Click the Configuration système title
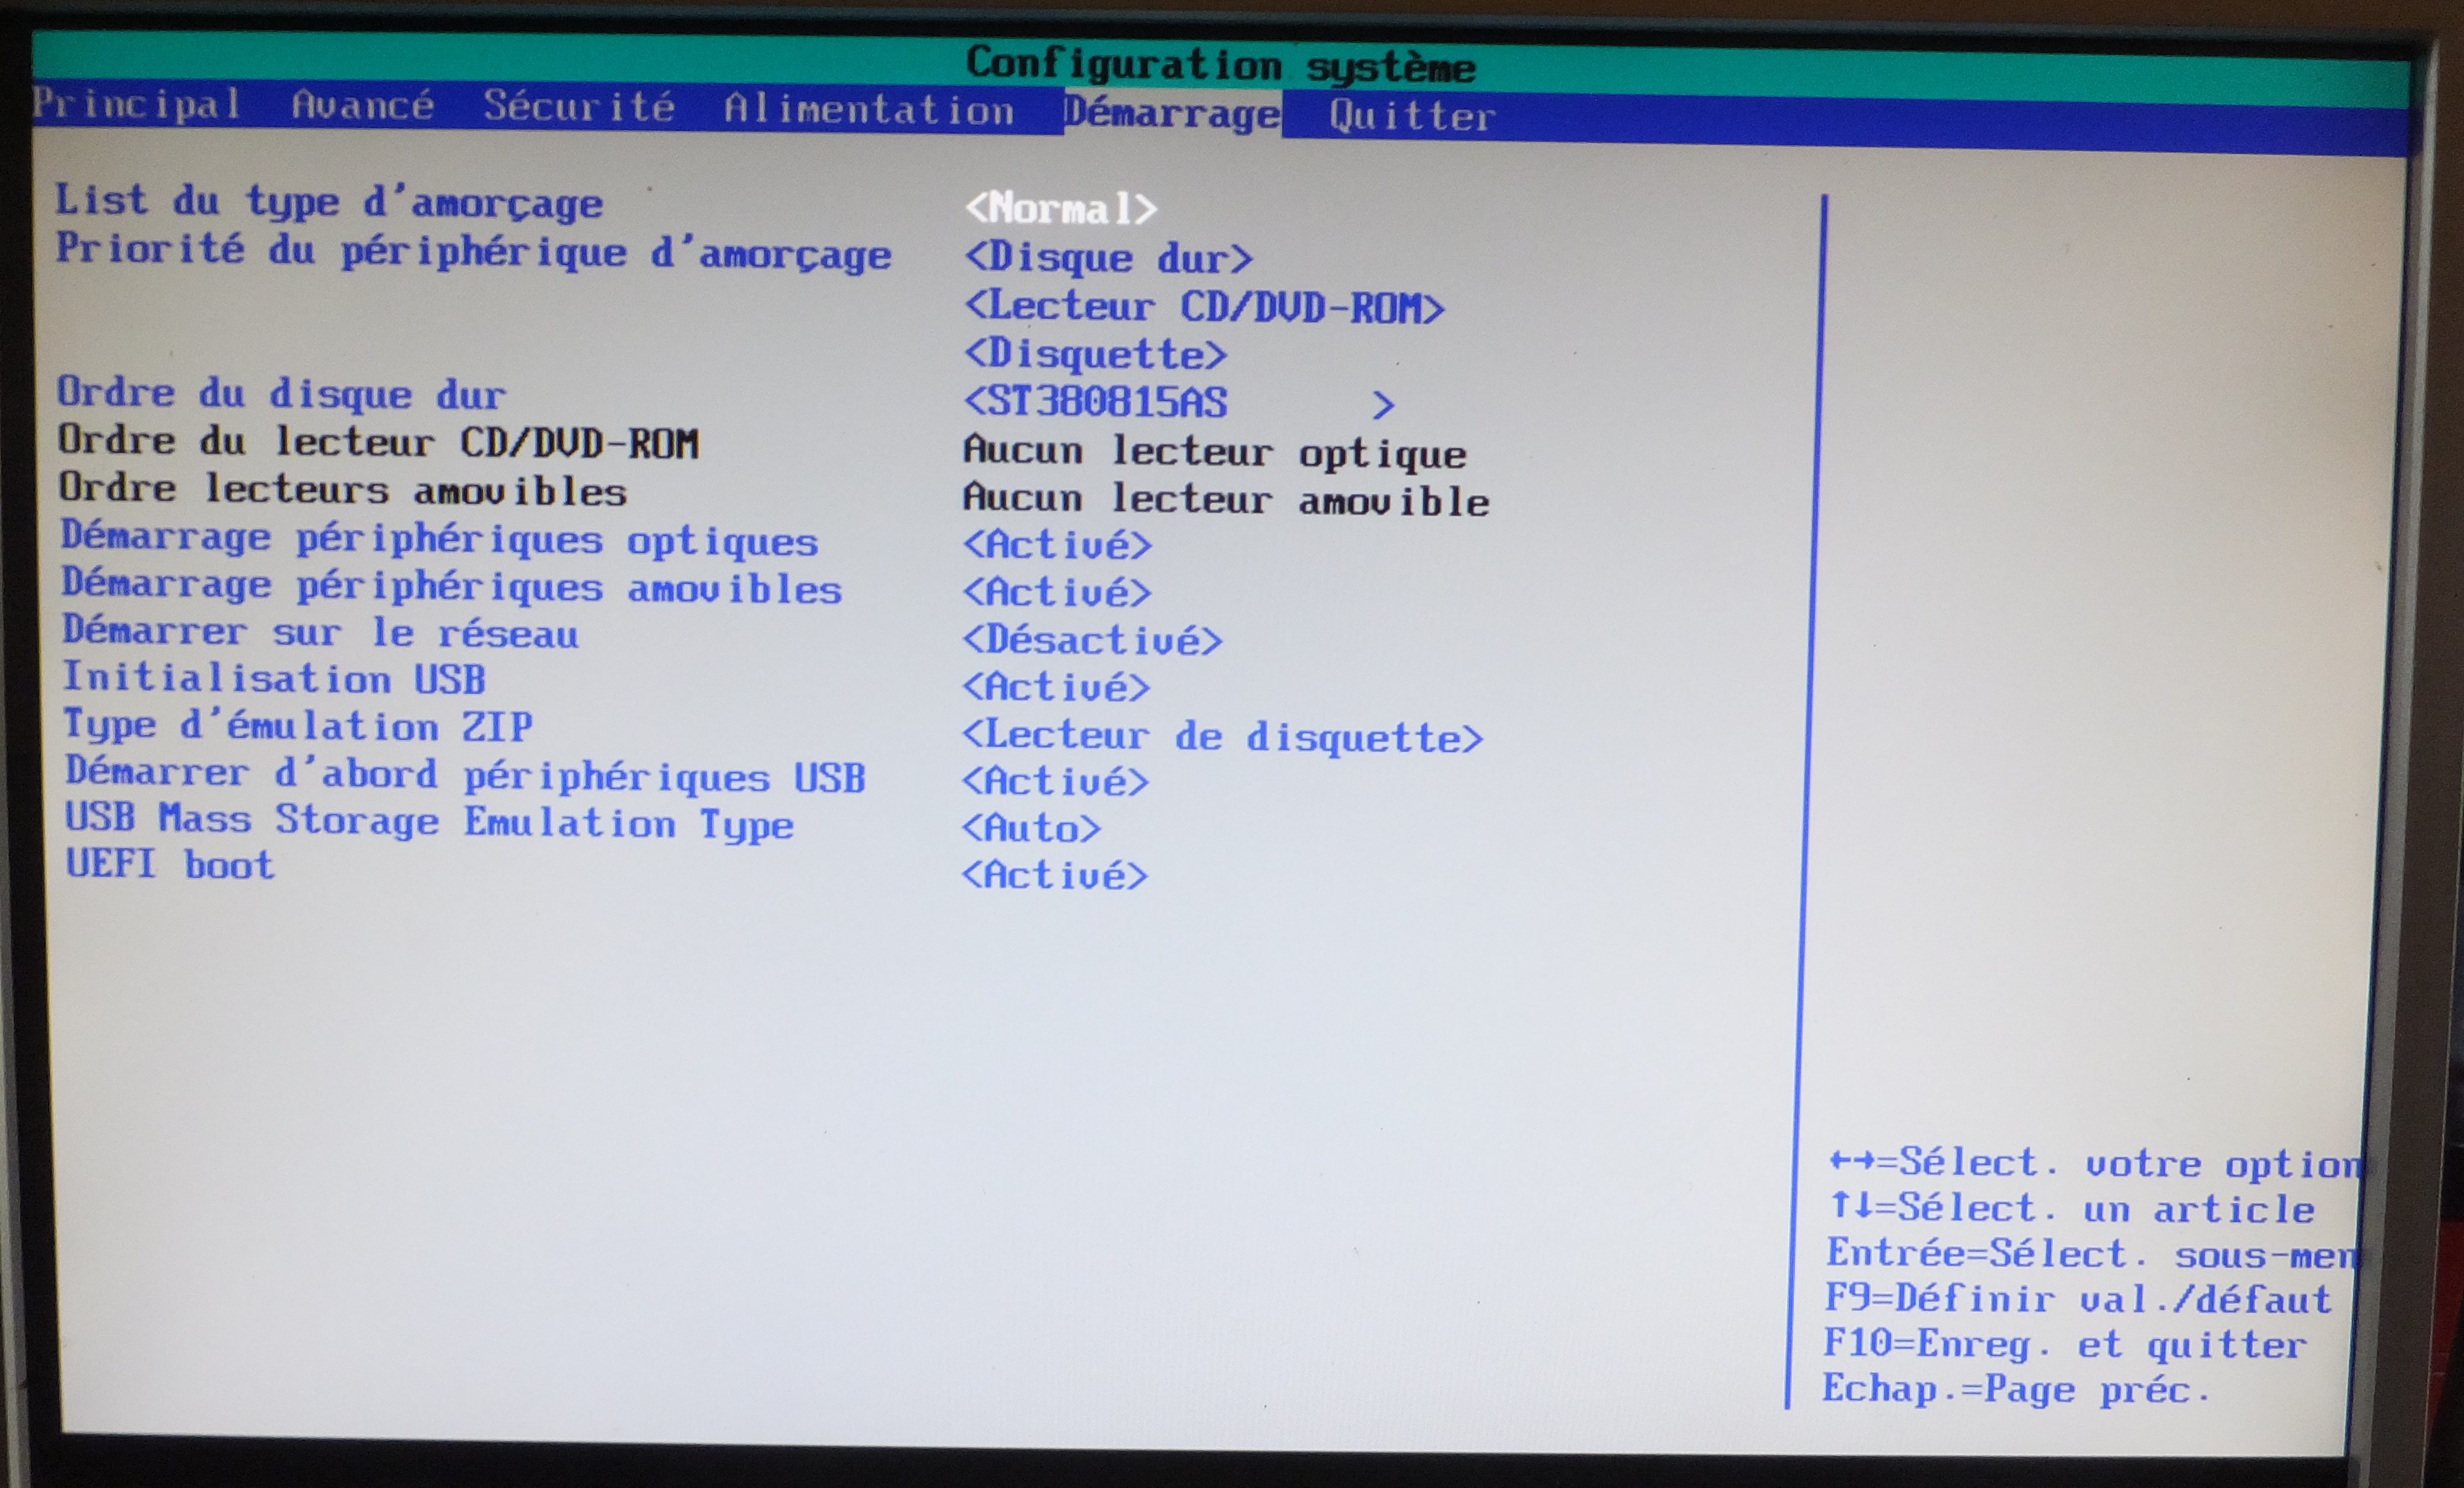 pos(1220,65)
